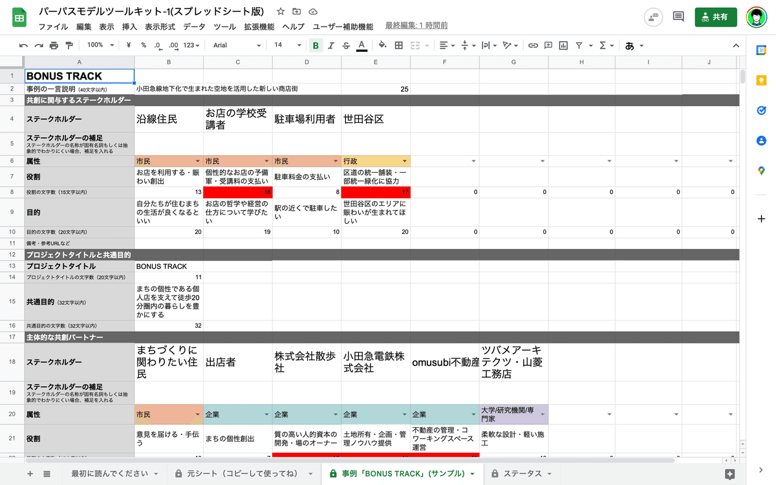Increase decimal places
Image resolution: width=776 pixels, height=485 pixels.
(173, 45)
